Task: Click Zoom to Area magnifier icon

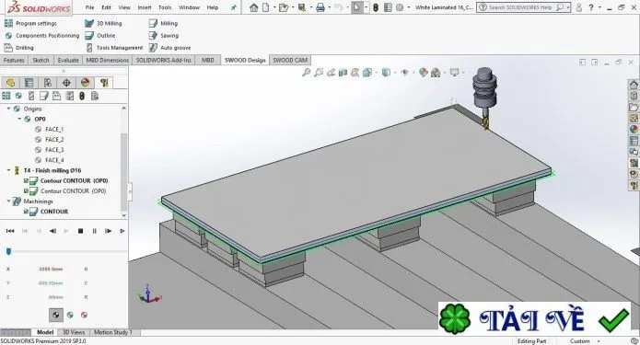Action: 319,73
